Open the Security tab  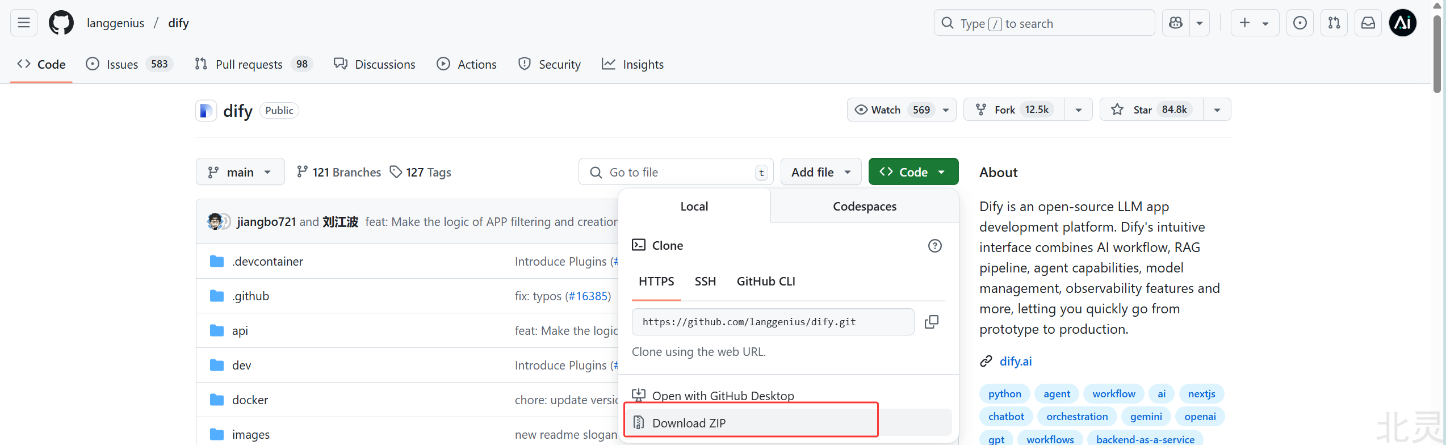tap(549, 64)
